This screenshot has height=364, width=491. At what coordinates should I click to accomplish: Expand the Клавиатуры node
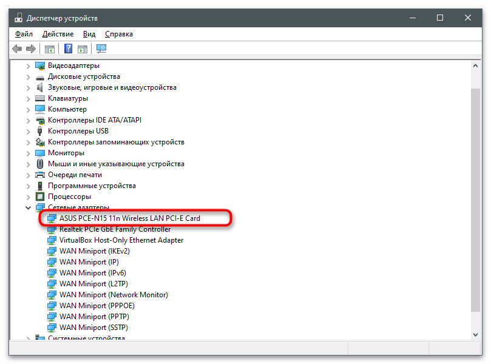tap(28, 99)
